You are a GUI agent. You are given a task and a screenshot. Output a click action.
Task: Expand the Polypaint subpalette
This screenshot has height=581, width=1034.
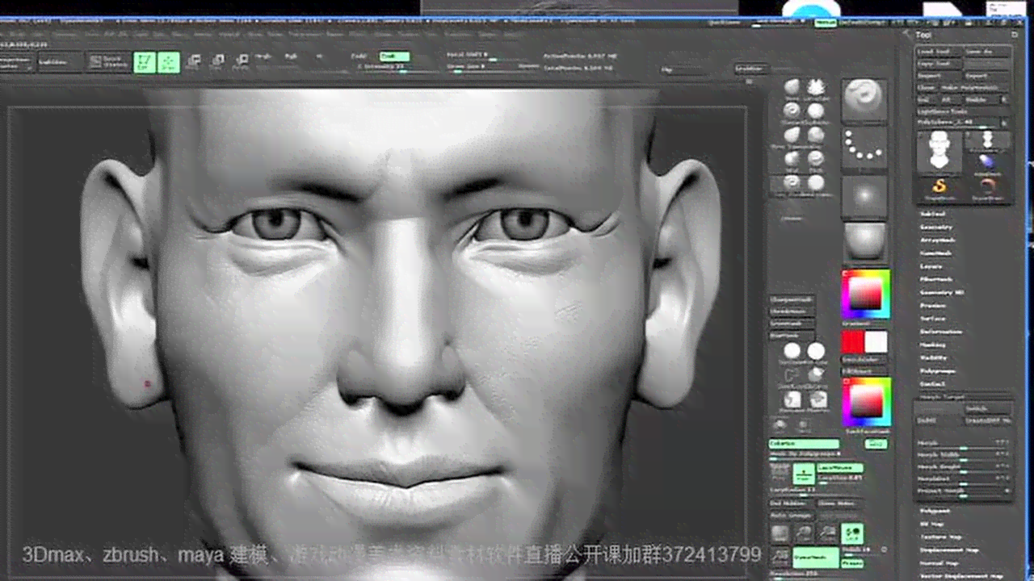click(935, 511)
